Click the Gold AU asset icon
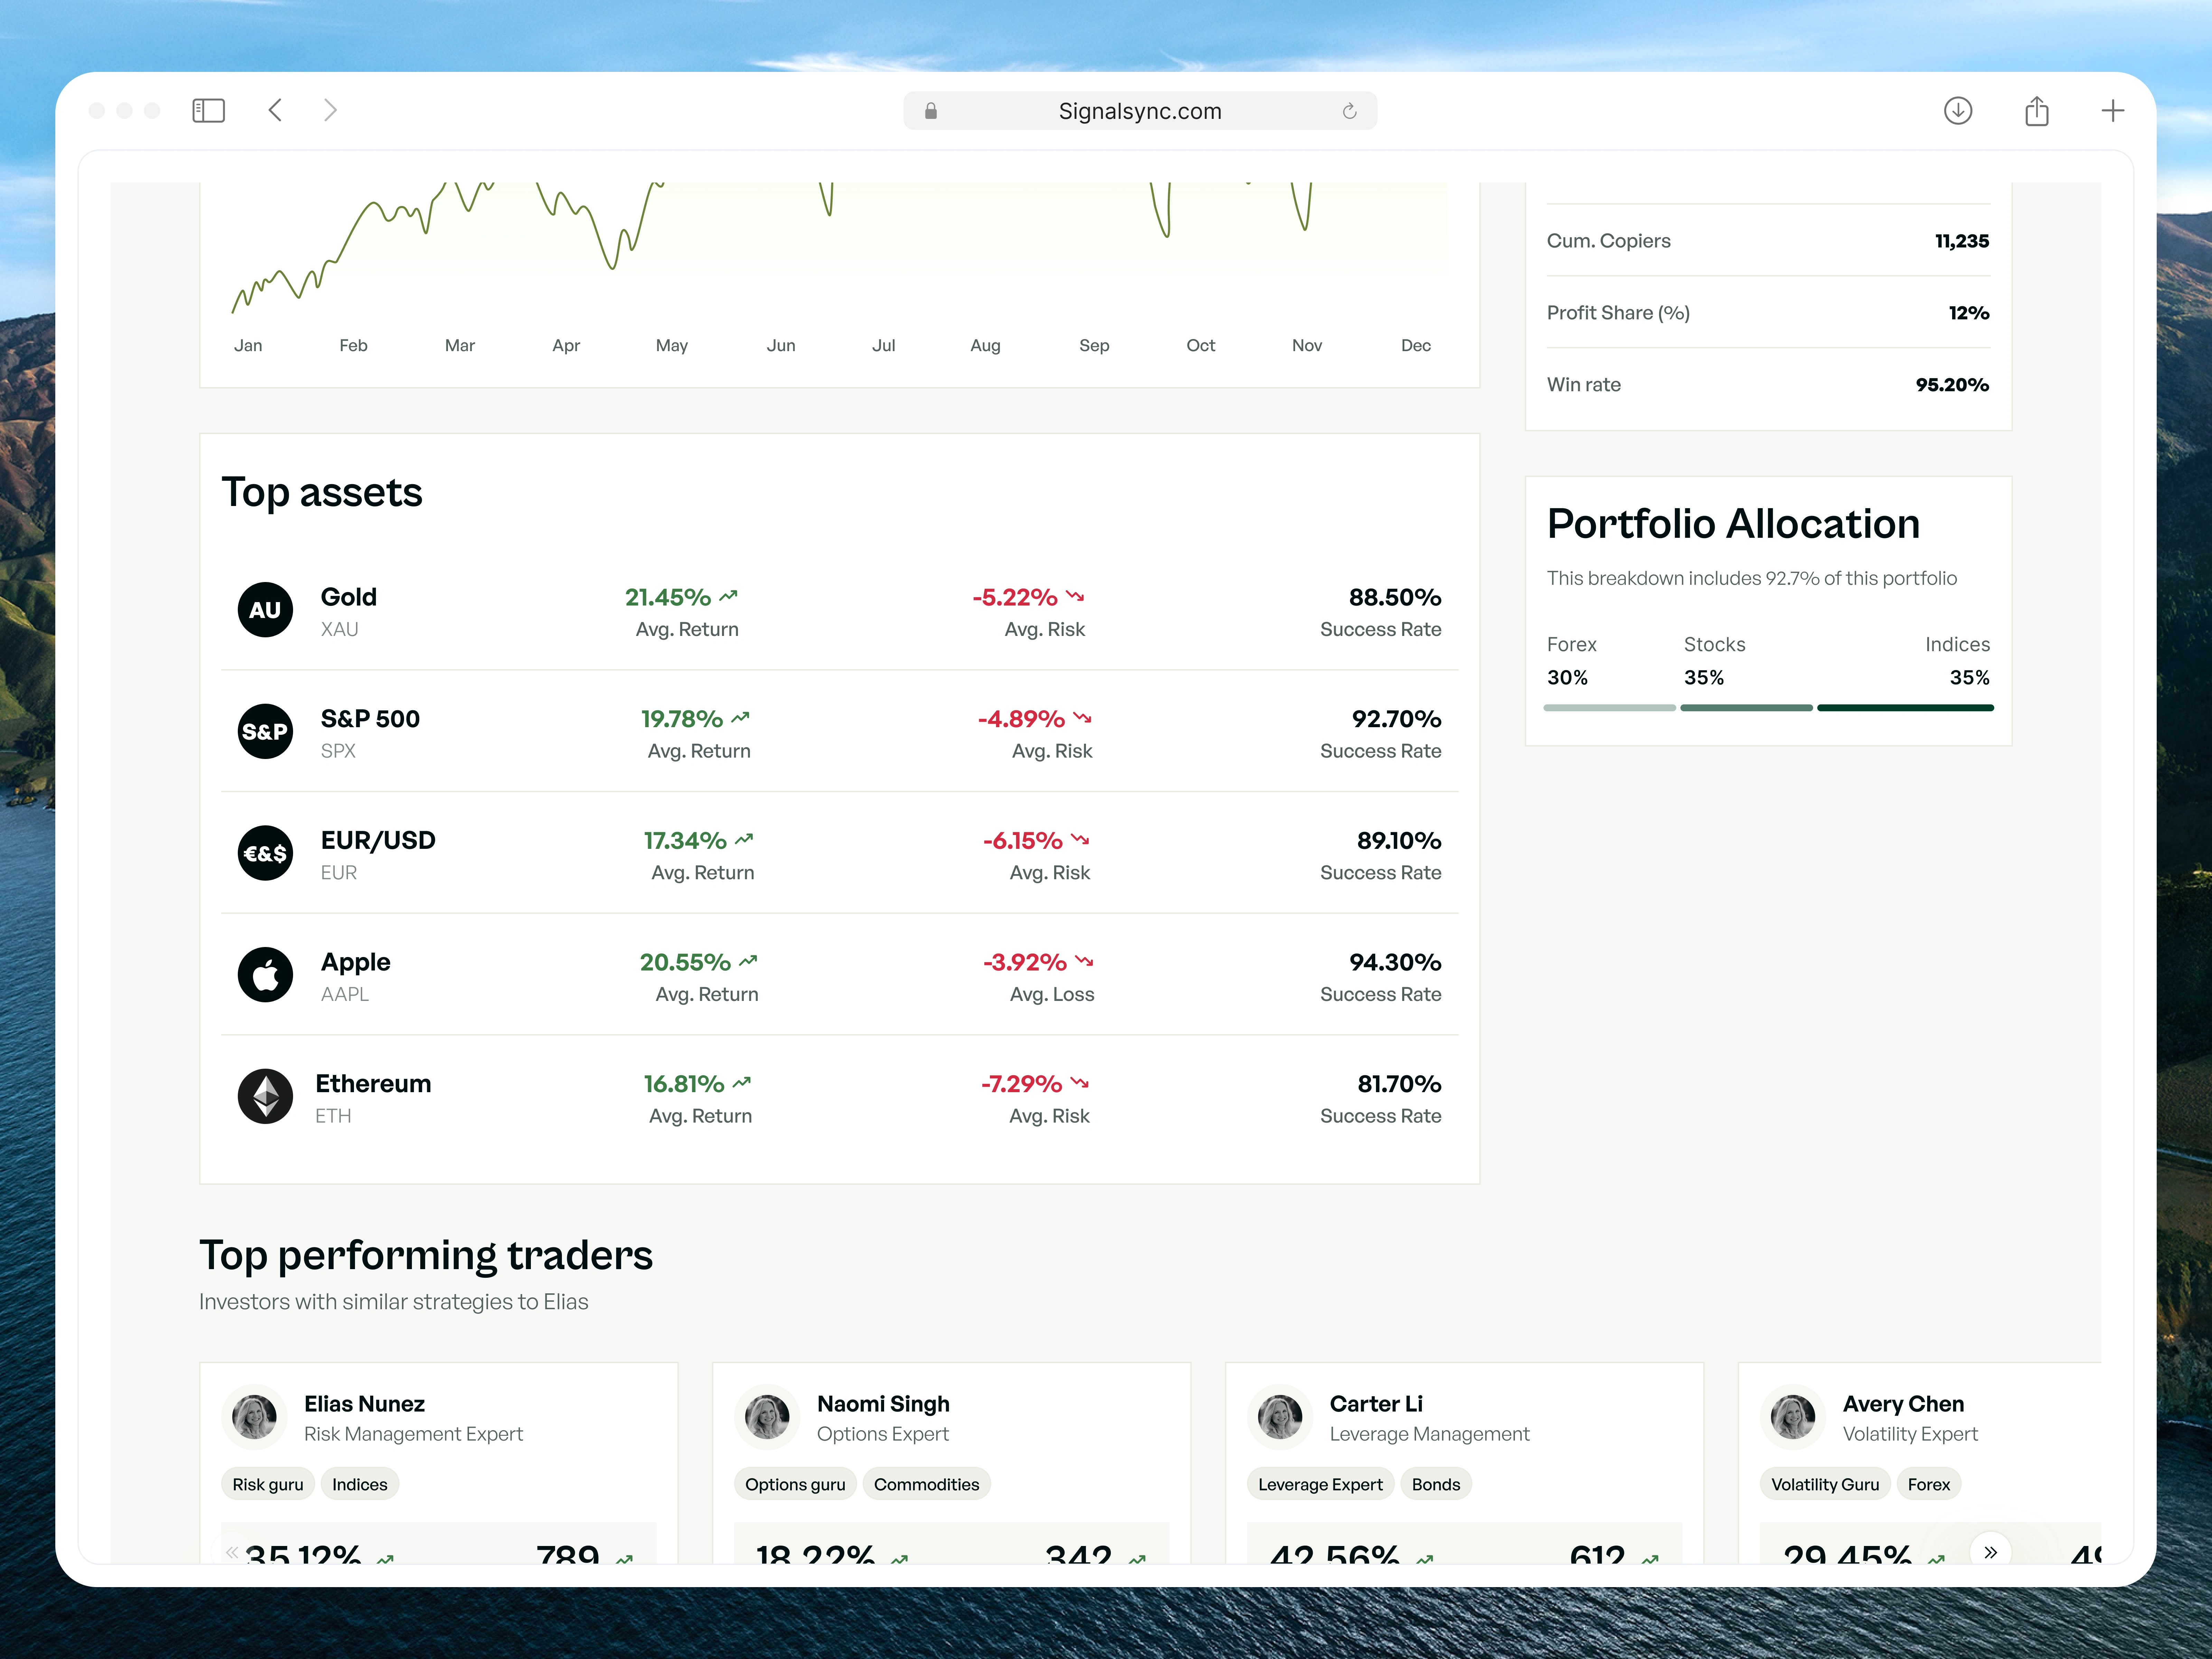The width and height of the screenshot is (2212, 1659). 265,610
